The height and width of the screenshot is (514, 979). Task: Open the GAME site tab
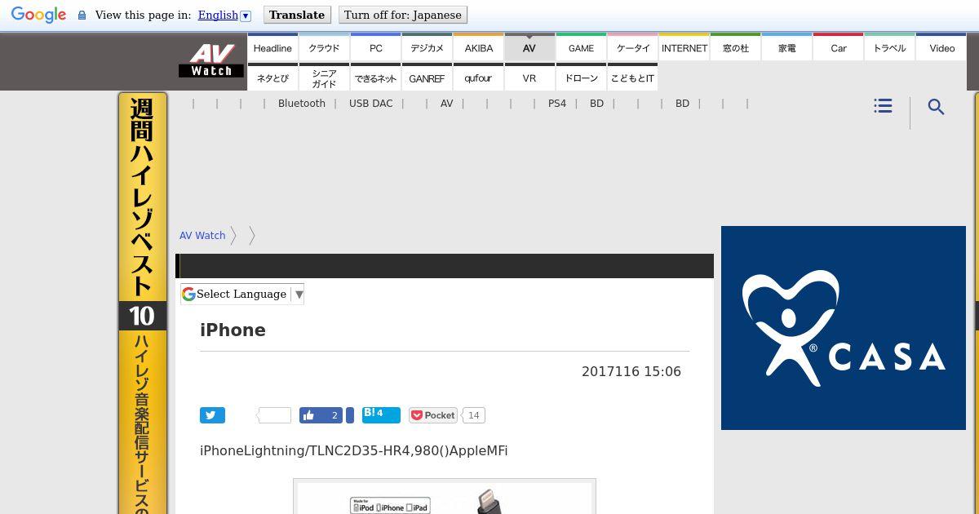tap(581, 48)
